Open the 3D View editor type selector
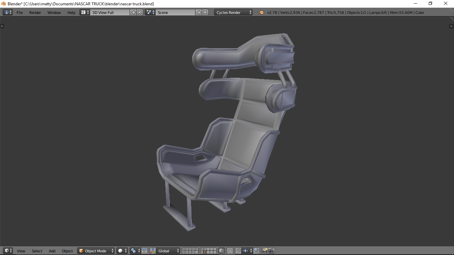The width and height of the screenshot is (454, 255). [8, 251]
